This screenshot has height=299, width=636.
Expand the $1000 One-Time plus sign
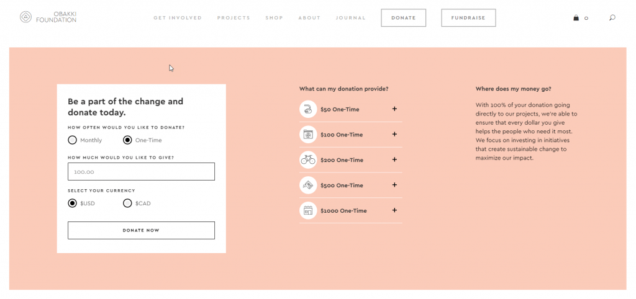(394, 210)
